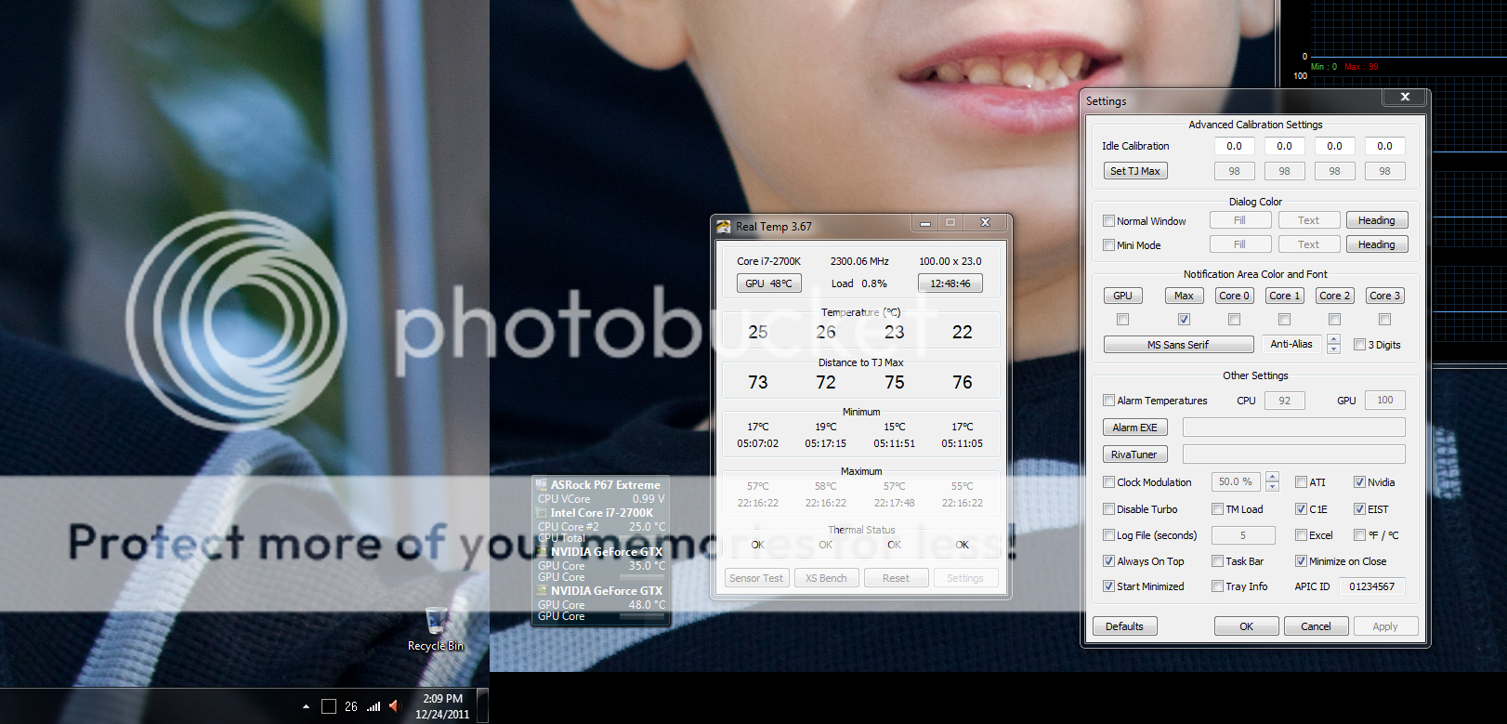Image resolution: width=1507 pixels, height=724 pixels.
Task: Click the RivaTuner path field
Action: point(1294,454)
